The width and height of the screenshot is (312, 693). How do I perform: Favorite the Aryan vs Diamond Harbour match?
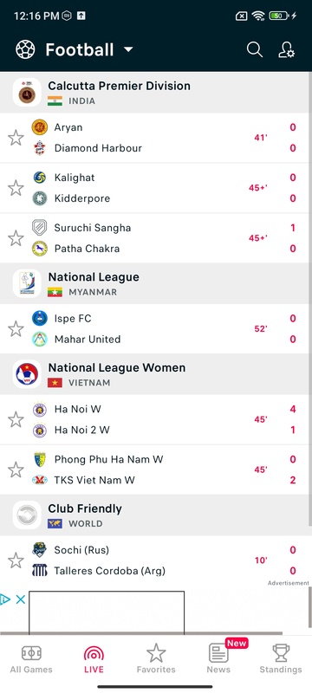tap(16, 138)
